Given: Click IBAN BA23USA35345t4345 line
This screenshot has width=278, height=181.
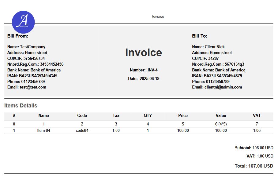Looking at the screenshot, I should (x=32, y=76).
